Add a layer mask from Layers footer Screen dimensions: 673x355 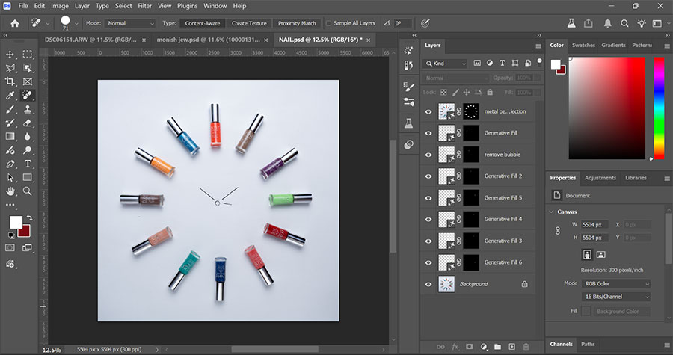469,347
